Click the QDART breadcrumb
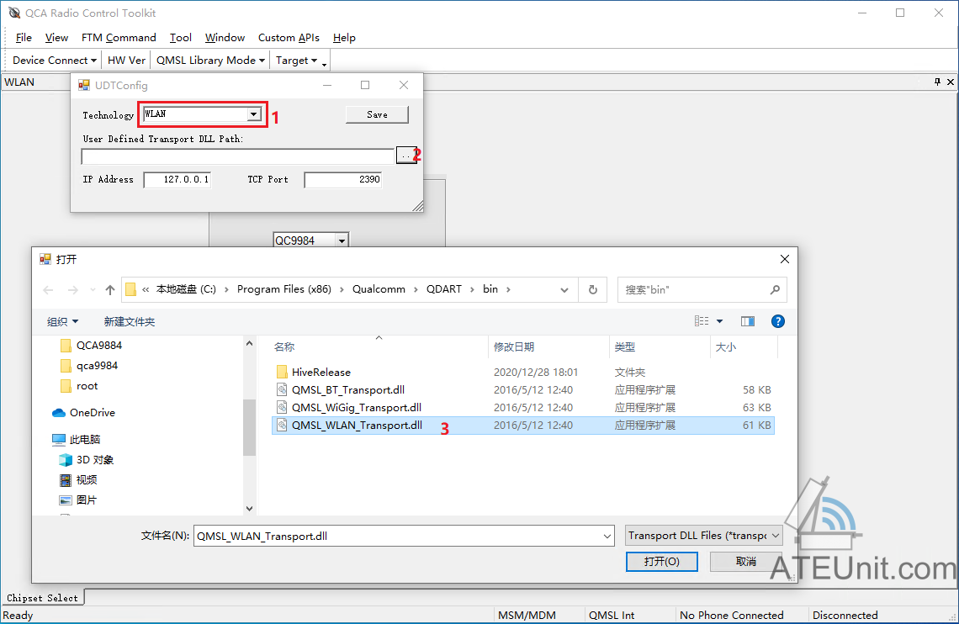The image size is (959, 624). coord(444,289)
